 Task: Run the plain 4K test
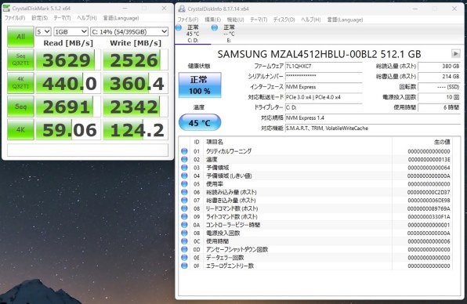coord(20,129)
